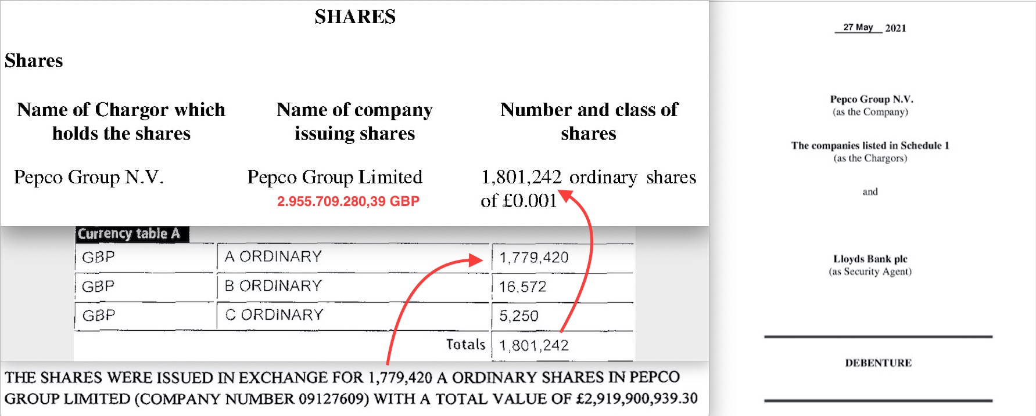
Task: Select the 'Name of Chargor which holds the shares' header
Action: [121, 121]
